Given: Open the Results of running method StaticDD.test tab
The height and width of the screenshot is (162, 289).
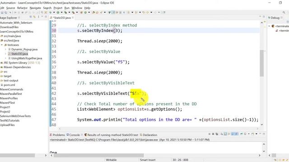Looking at the screenshot, I should tap(112, 135).
